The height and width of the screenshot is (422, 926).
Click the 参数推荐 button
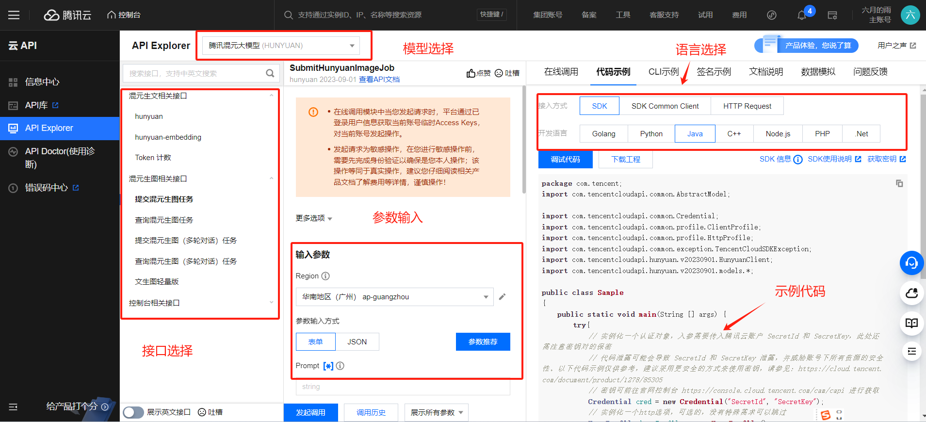click(483, 341)
